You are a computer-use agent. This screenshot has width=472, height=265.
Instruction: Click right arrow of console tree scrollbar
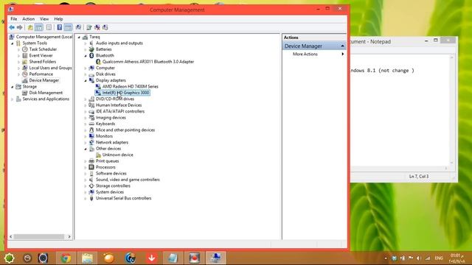pos(69,237)
